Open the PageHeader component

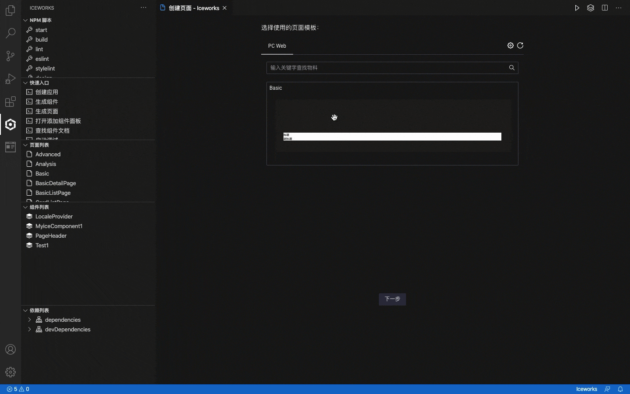[51, 236]
